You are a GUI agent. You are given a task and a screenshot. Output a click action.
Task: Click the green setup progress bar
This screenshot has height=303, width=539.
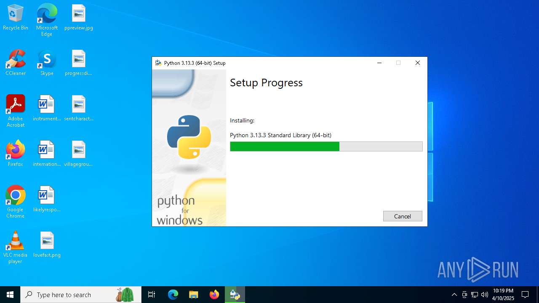[x=326, y=146]
